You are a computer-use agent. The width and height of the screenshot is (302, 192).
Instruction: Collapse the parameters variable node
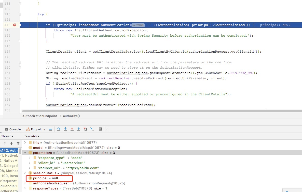(25, 153)
